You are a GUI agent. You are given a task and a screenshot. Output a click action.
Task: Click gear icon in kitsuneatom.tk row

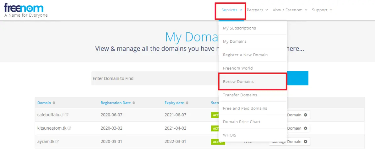[x=305, y=128]
